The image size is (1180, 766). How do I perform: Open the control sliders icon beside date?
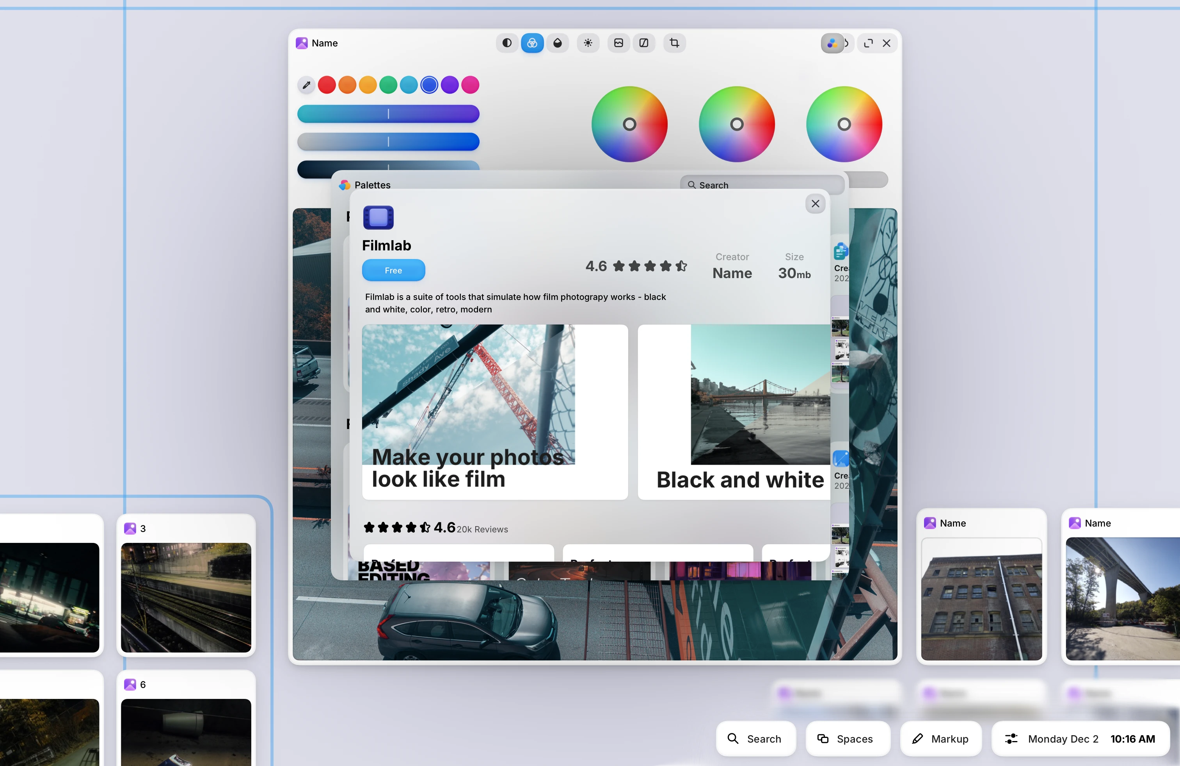[1011, 739]
